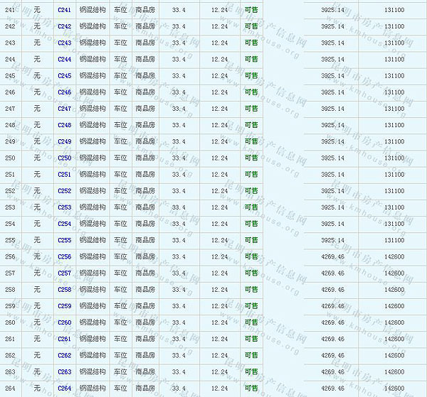Screen dimensions: 427x397
Task: Click the 4269.46 unit price in row 257
Action: coord(332,273)
